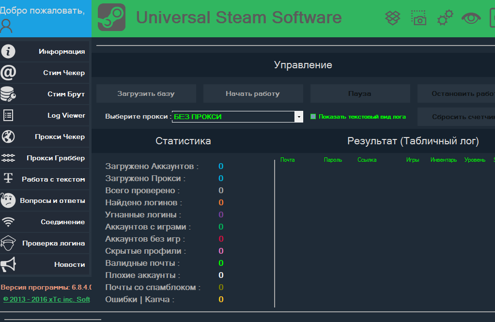The height and width of the screenshot is (322, 495).
Task: Select Проверка логина
Action: tap(45, 243)
